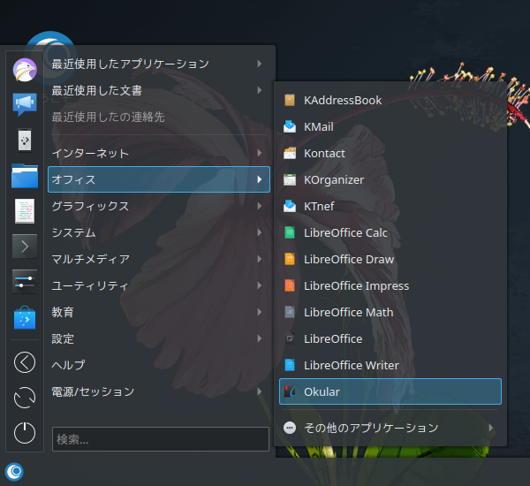Click the LibreOffice Start Center icon

290,338
